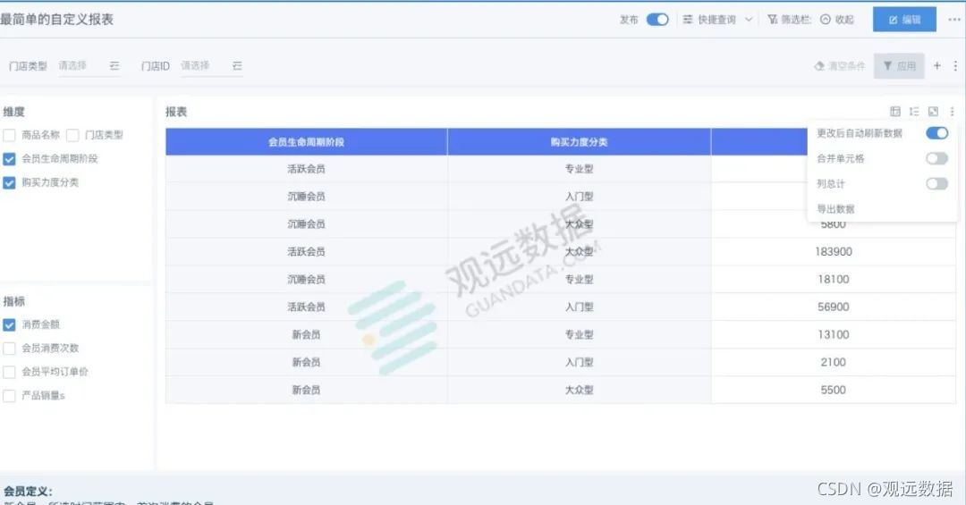Click the 会员生命周期阶段 column header

pos(306,141)
